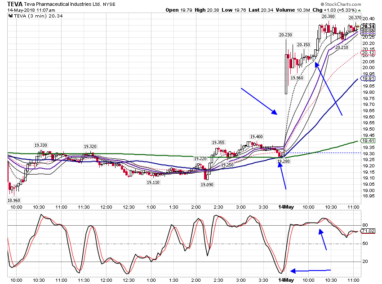Click the bold TEVA ticker symbol in the header

pos(15,4)
